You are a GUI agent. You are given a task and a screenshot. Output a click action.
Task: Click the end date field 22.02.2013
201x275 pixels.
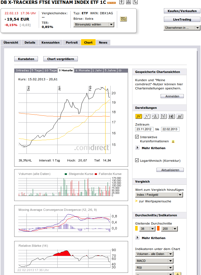[x=170, y=129]
